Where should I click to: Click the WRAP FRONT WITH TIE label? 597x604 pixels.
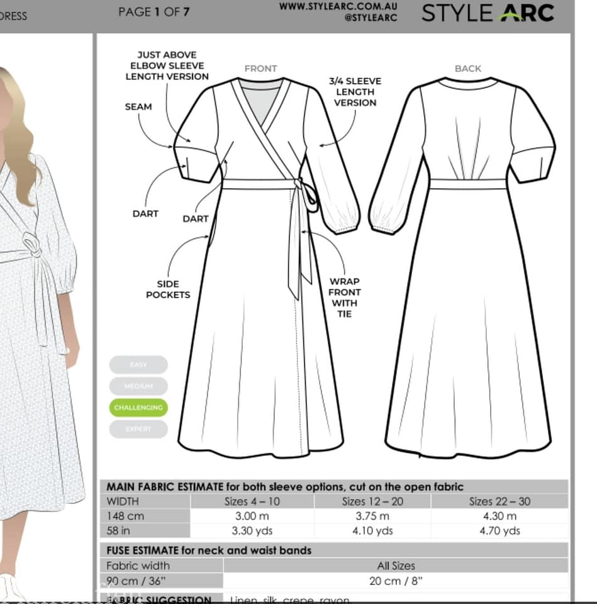(x=344, y=298)
